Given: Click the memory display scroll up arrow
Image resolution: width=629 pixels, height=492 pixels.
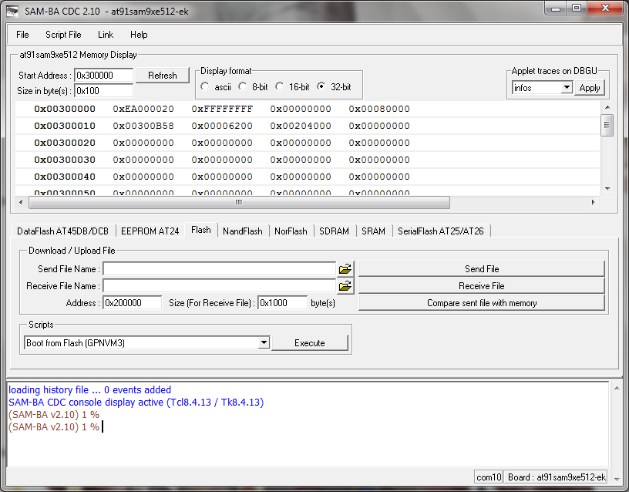Looking at the screenshot, I should point(607,107).
